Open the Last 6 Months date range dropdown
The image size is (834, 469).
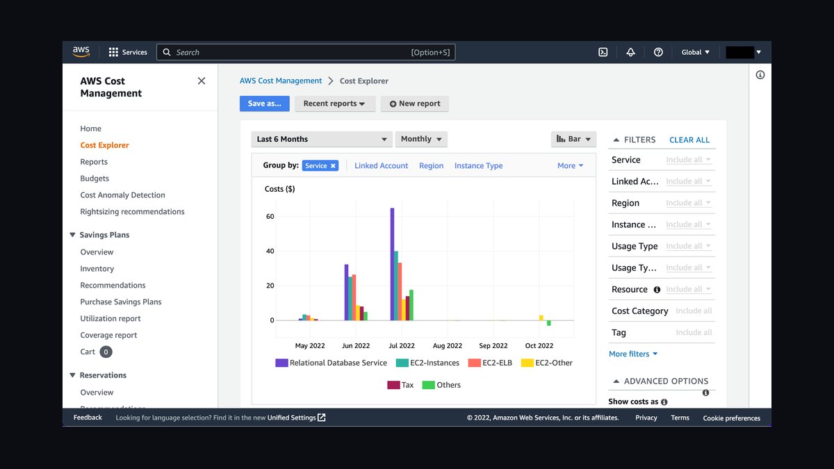pyautogui.click(x=322, y=139)
